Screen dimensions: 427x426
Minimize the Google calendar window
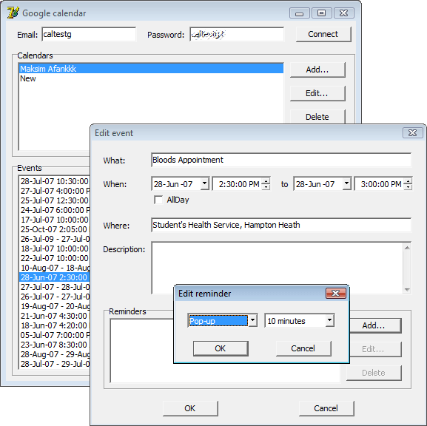coord(299,13)
